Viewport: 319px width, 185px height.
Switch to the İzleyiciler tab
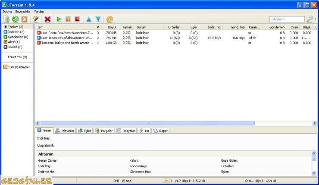point(65,131)
